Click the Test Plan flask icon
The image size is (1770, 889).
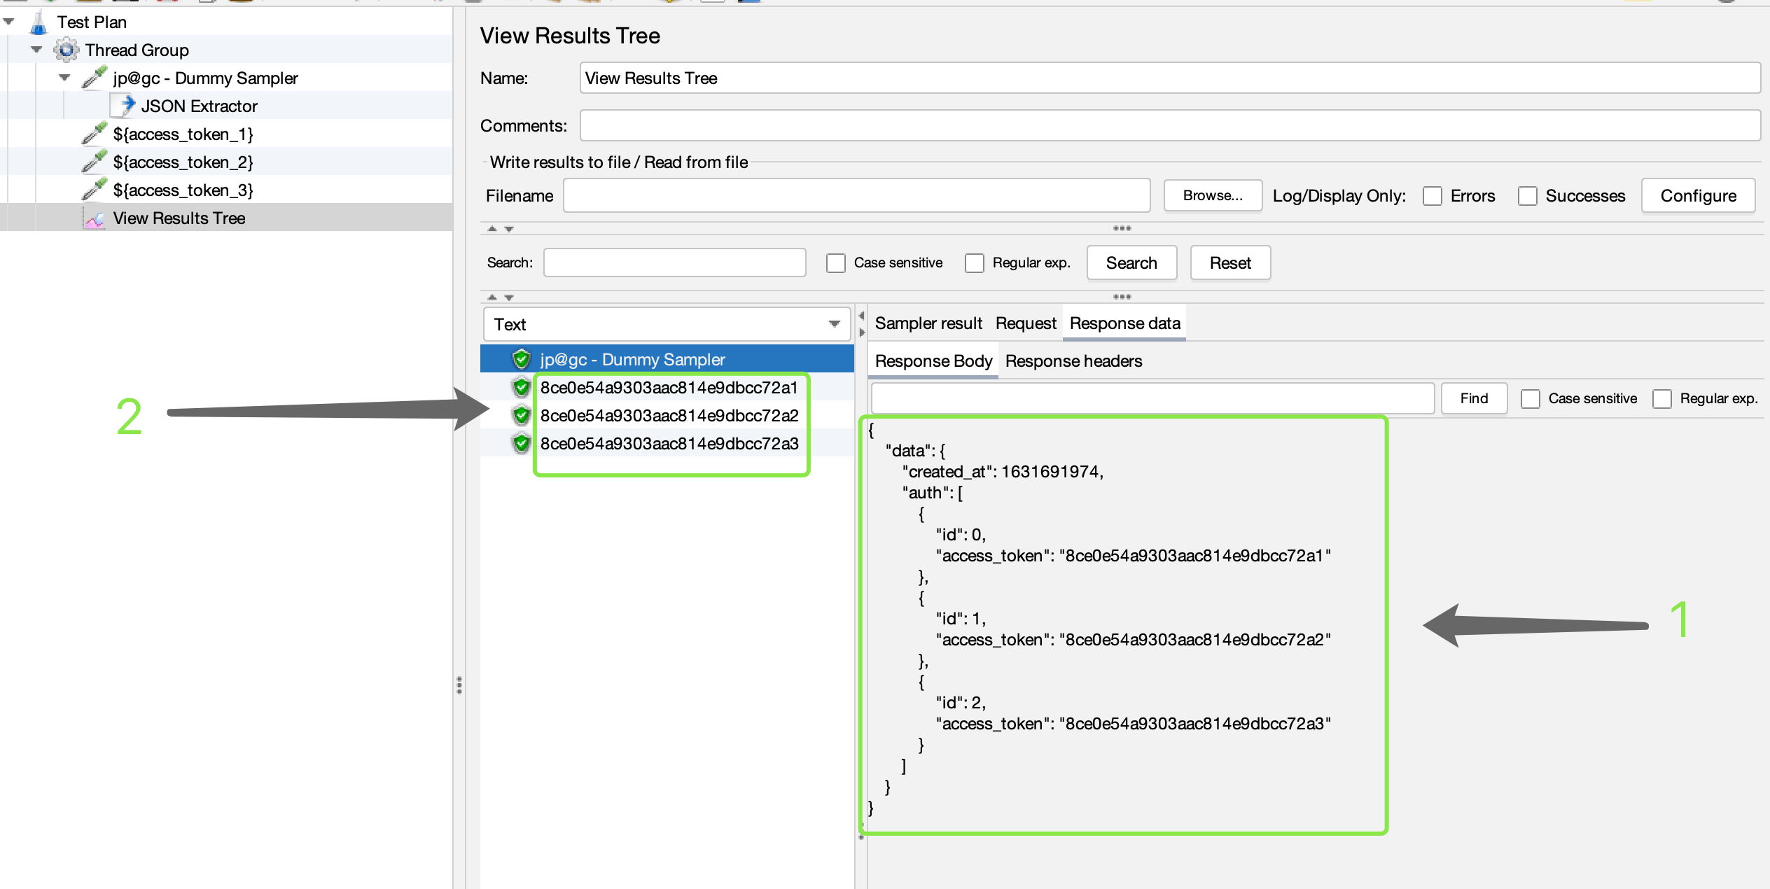39,22
